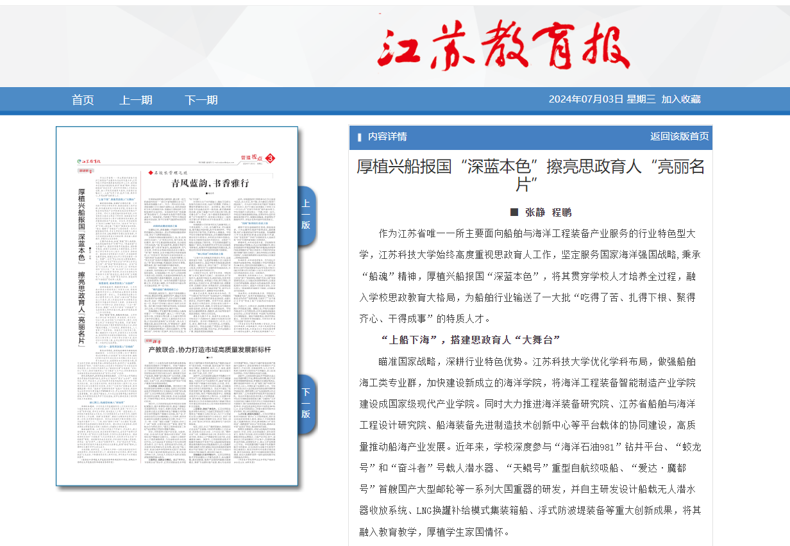Click the 管理视点 section label in thumbnail

(x=251, y=158)
